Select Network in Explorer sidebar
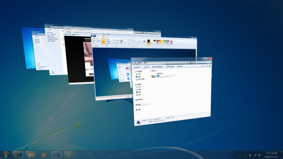This screenshot has width=283, height=159. 138,110
